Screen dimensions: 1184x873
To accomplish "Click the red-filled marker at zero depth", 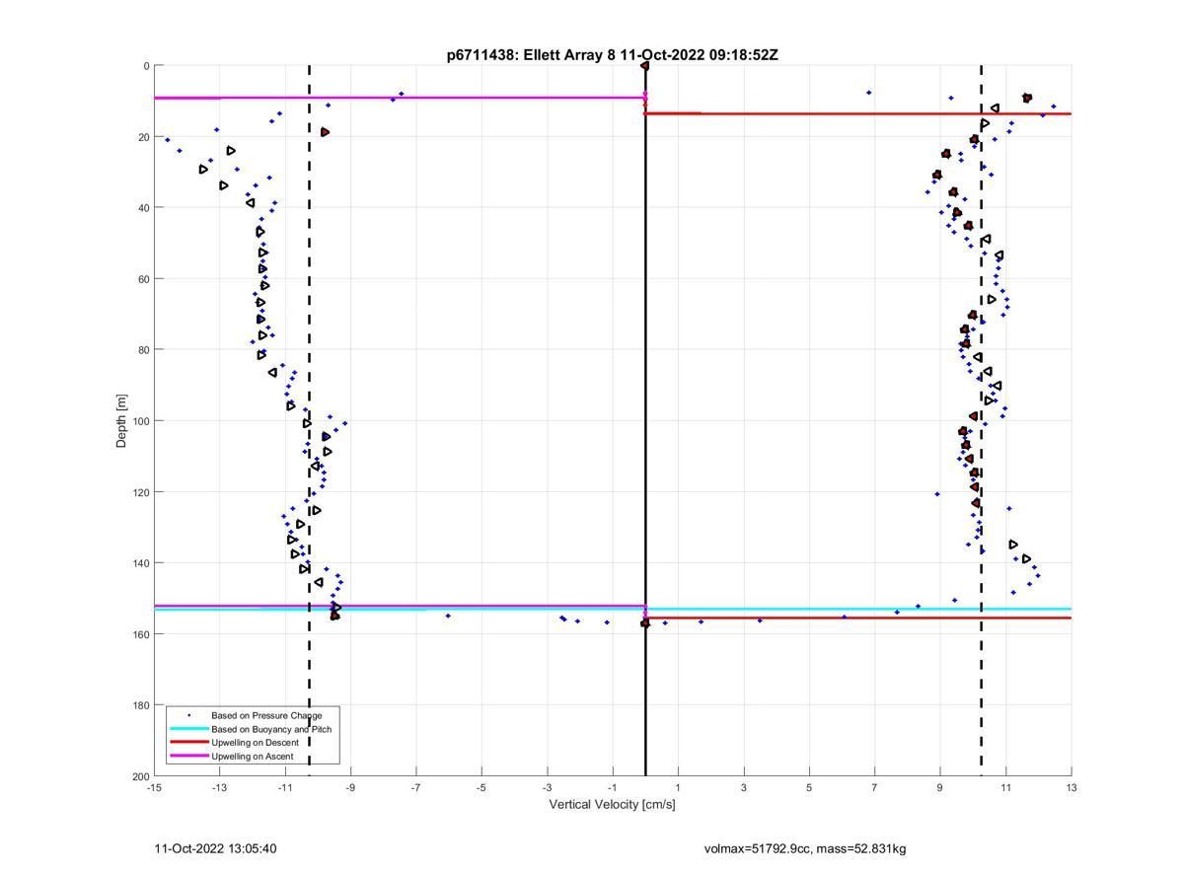I will 645,66.
